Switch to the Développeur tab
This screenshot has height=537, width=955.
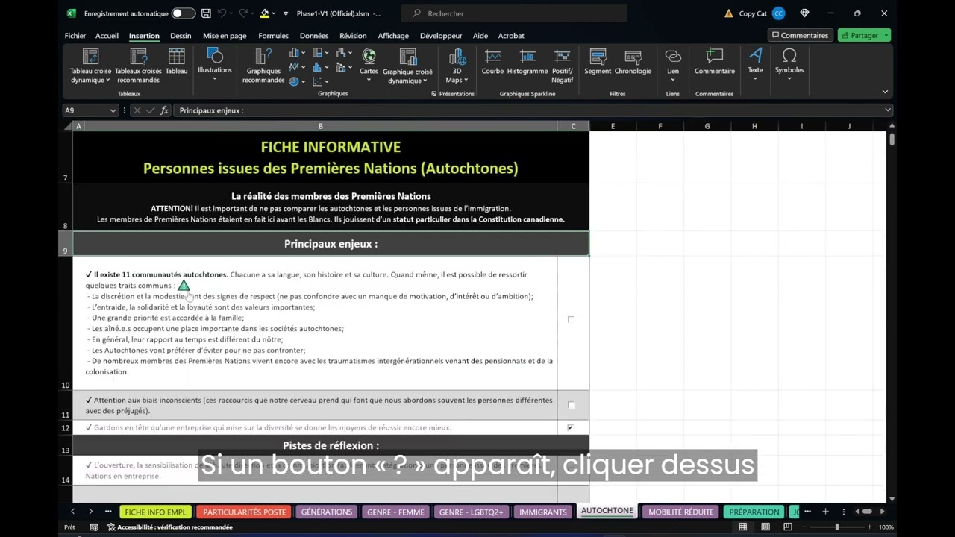[440, 36]
